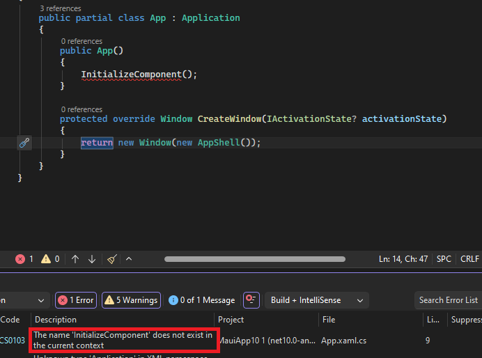Open the CS0103 error code link
Screen dimensions: 482x358
tap(13, 341)
